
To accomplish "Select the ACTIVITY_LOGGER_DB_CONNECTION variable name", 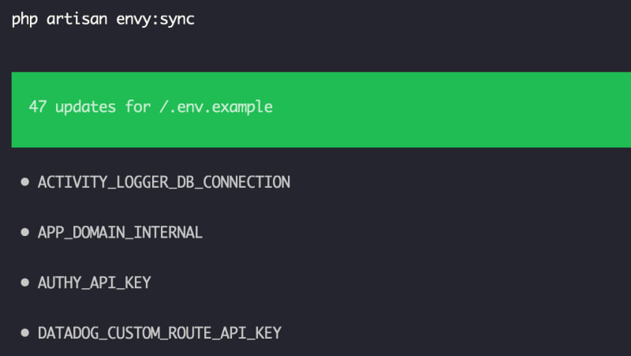I will 163,182.
